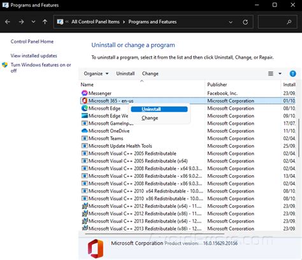The width and height of the screenshot is (302, 260).
Task: Select Microsoft Teams program name
Action: [x=106, y=138]
